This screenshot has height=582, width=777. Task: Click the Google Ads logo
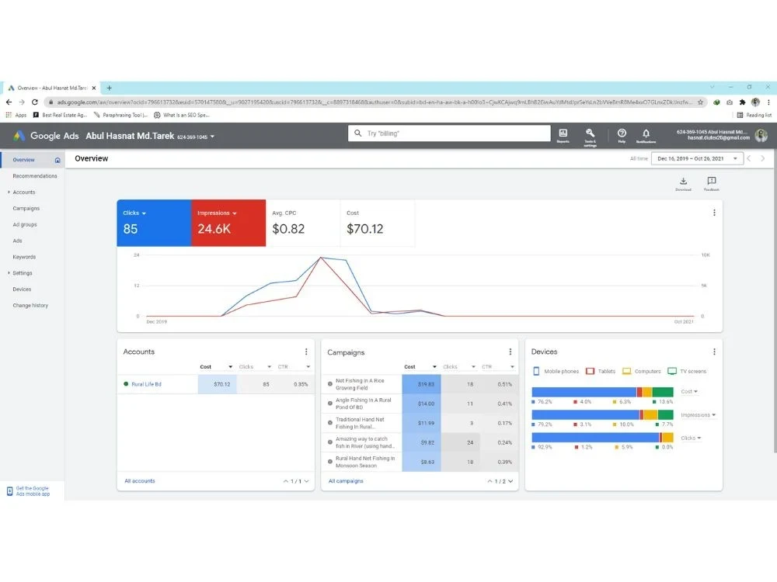(19, 136)
